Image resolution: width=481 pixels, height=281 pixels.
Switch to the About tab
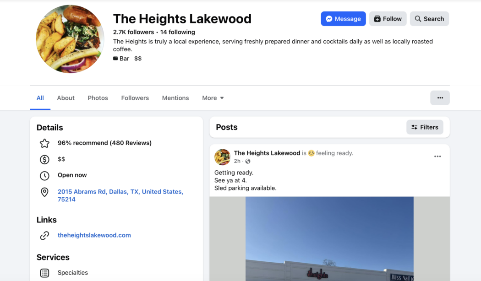pos(66,98)
